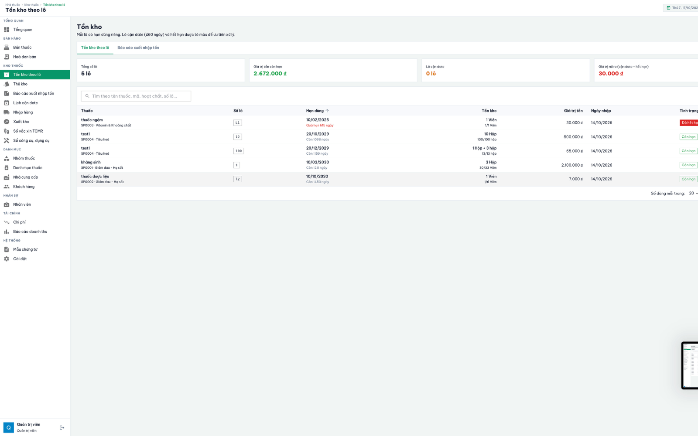Click the thuốc ngậm row name
The width and height of the screenshot is (698, 436).
click(92, 120)
